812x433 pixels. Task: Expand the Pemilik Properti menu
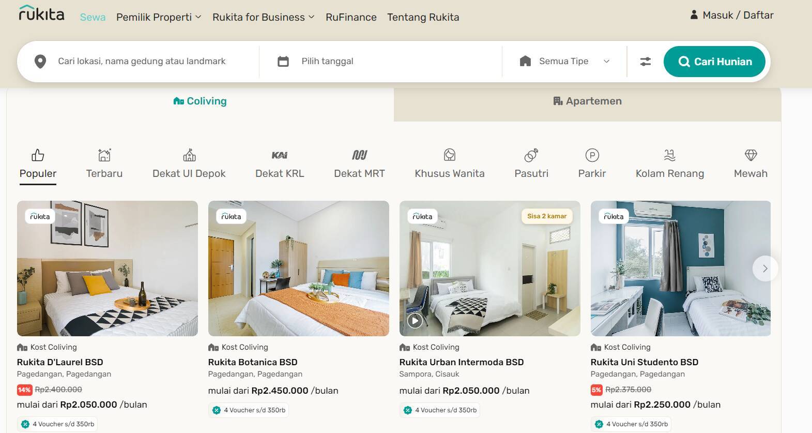[x=159, y=17]
